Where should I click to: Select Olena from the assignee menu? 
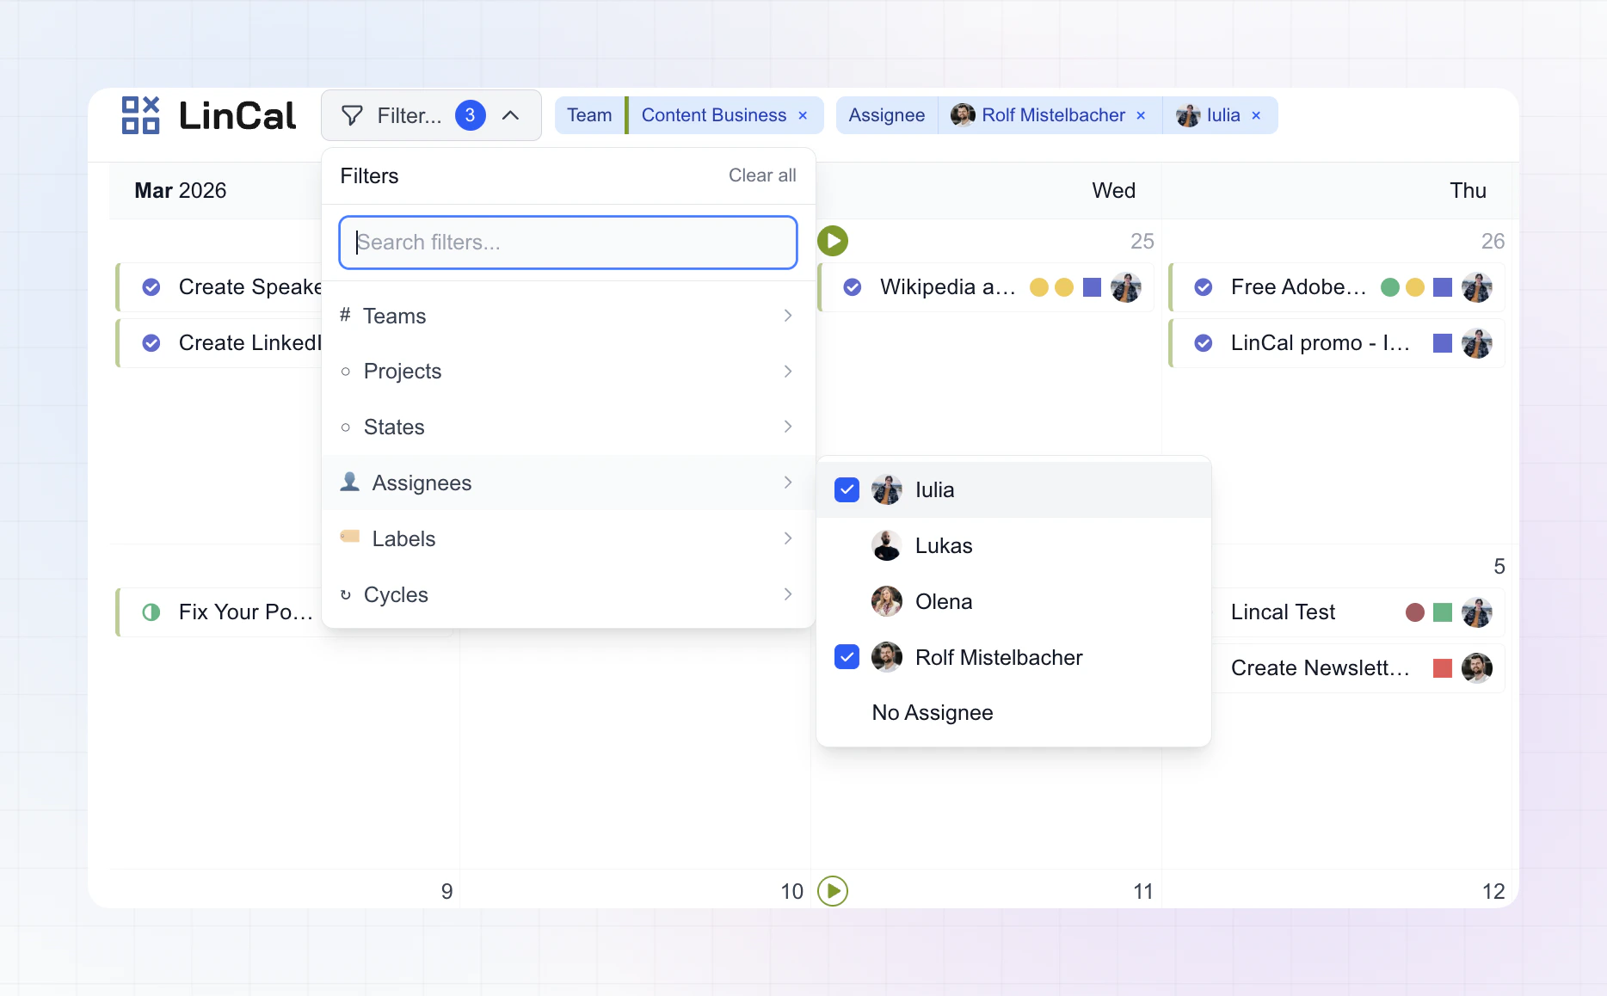(x=943, y=601)
